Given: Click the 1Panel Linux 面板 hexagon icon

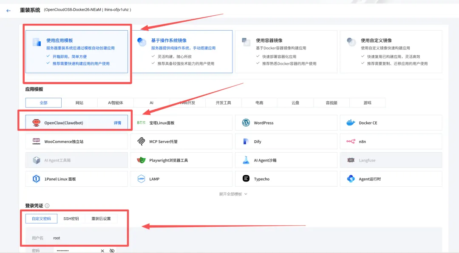Looking at the screenshot, I should point(36,179).
